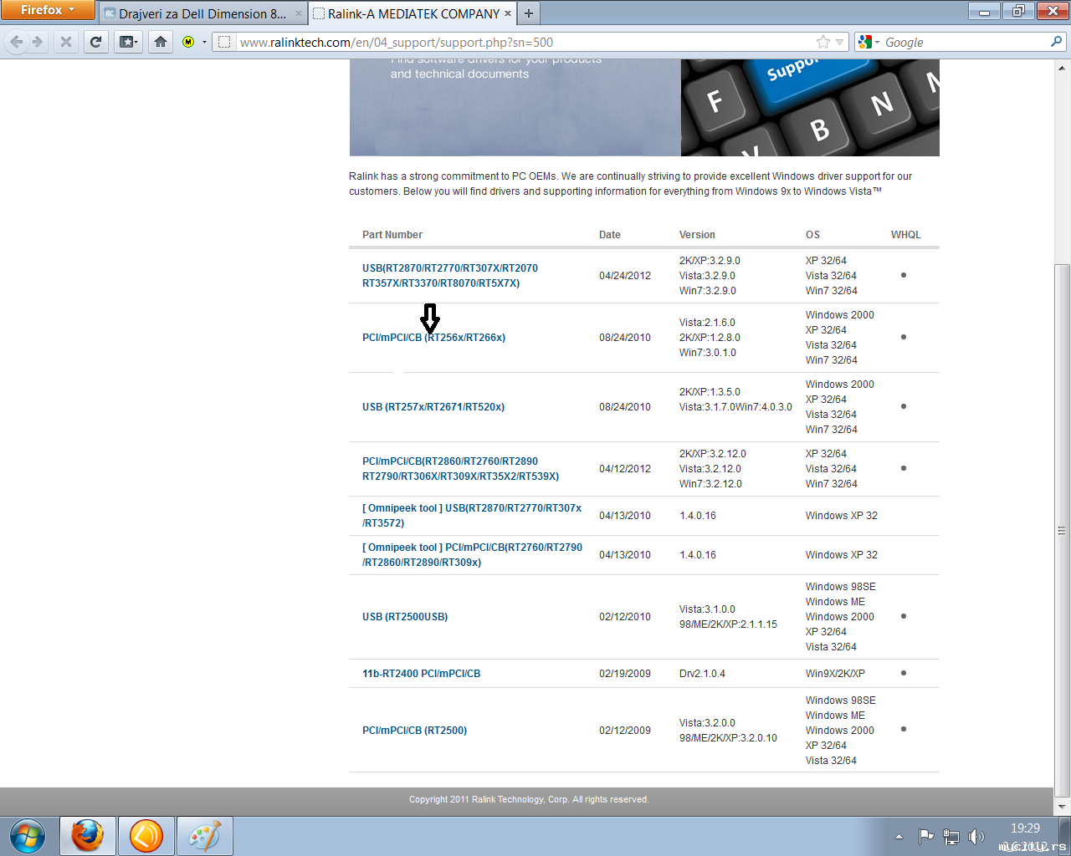Go back to the previous page
Screen dimensions: 1071x856
(17, 42)
